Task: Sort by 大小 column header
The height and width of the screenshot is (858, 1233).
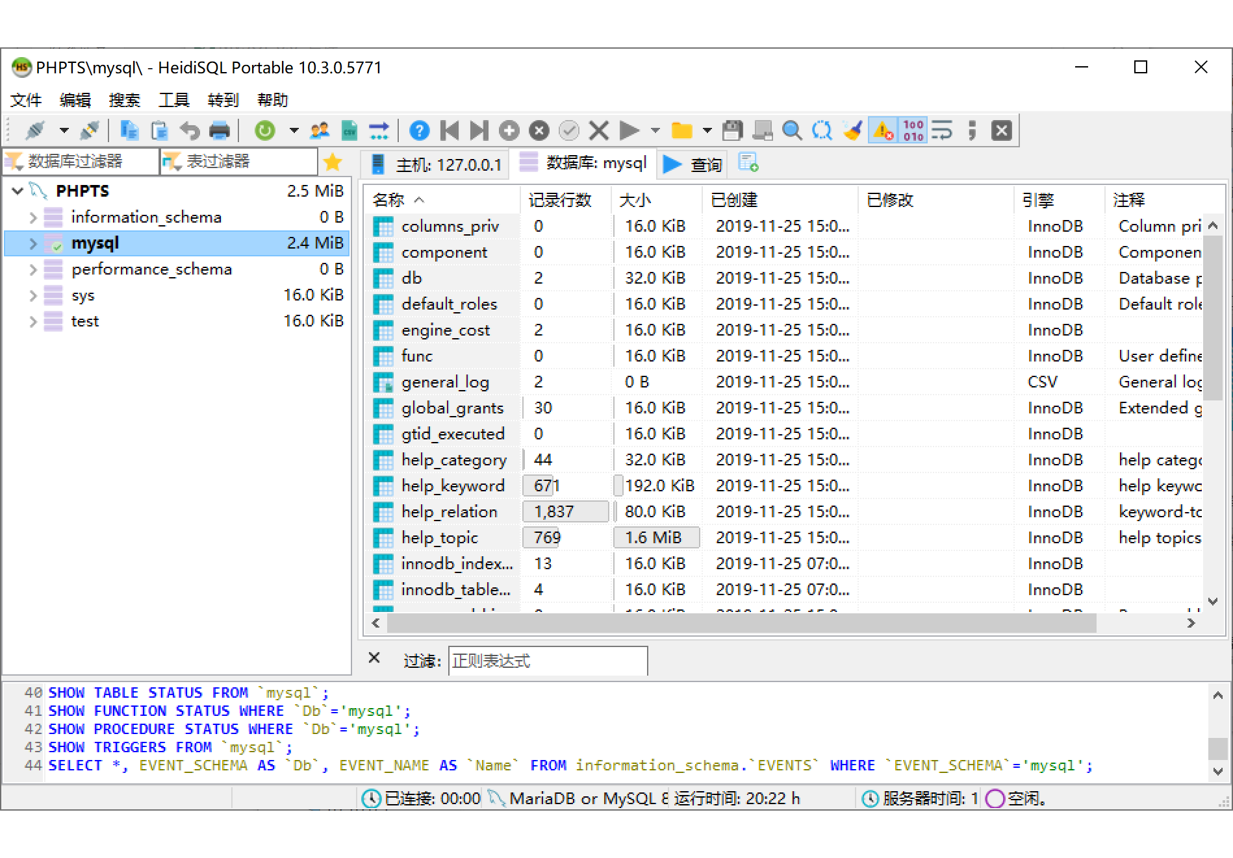Action: coord(657,200)
